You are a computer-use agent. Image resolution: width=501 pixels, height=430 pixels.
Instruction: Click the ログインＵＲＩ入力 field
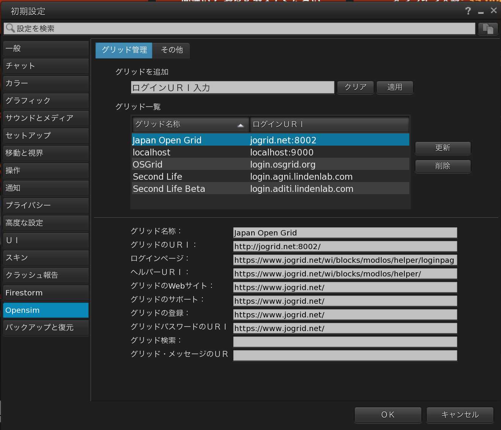(x=232, y=88)
